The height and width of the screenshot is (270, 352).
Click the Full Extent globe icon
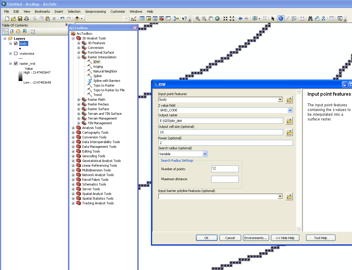[x=217, y=19]
